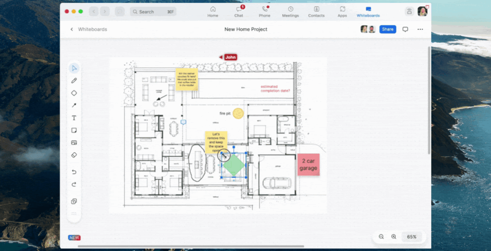Viewport: 491px width, 251px height.
Task: Choose the Line arrow tool
Action: [x=74, y=105]
